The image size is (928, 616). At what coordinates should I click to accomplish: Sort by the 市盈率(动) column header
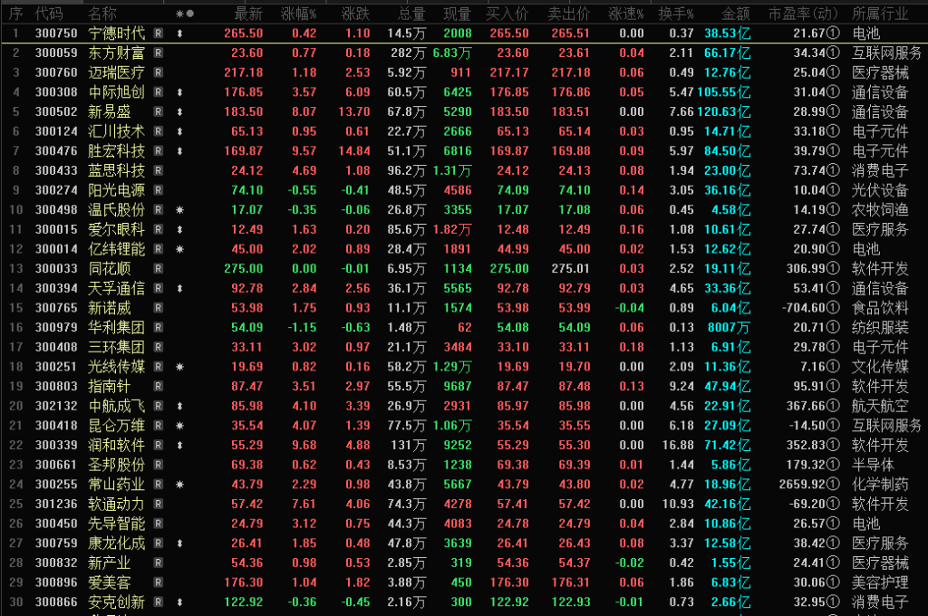click(x=803, y=14)
